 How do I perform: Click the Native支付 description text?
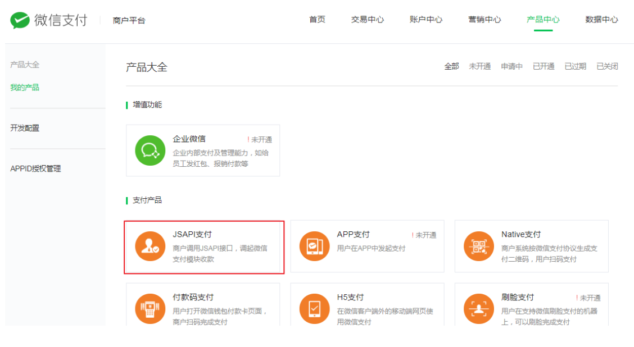(x=550, y=254)
